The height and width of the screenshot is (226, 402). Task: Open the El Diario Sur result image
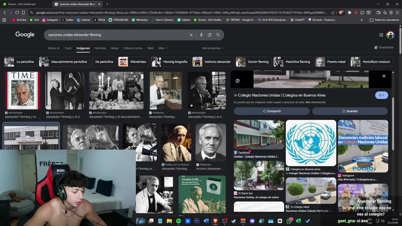coord(259,175)
